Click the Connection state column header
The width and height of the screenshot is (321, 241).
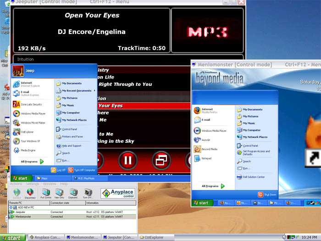[67, 203]
